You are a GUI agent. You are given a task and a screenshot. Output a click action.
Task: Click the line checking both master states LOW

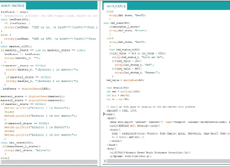43,50
